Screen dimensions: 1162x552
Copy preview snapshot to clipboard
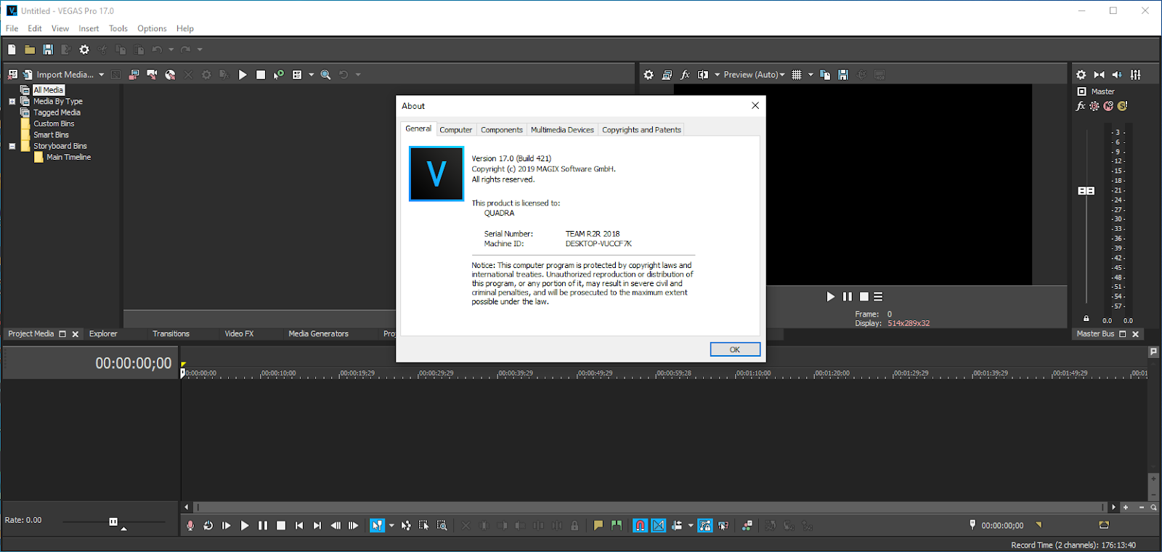[825, 75]
